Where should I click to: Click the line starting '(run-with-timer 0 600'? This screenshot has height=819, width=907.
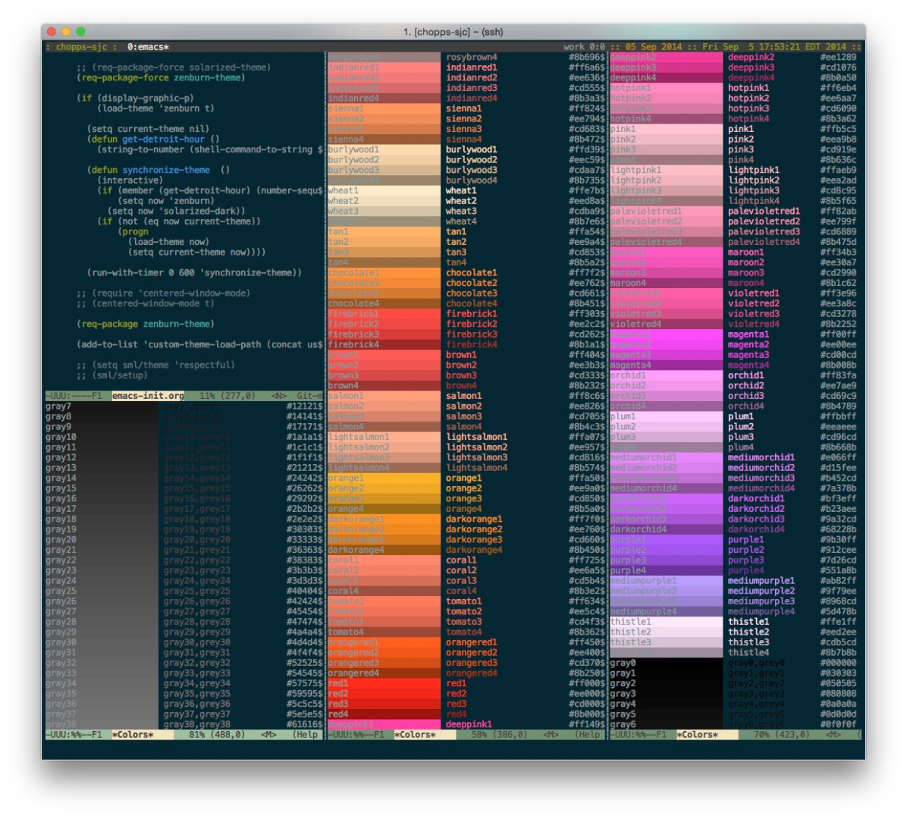(194, 272)
